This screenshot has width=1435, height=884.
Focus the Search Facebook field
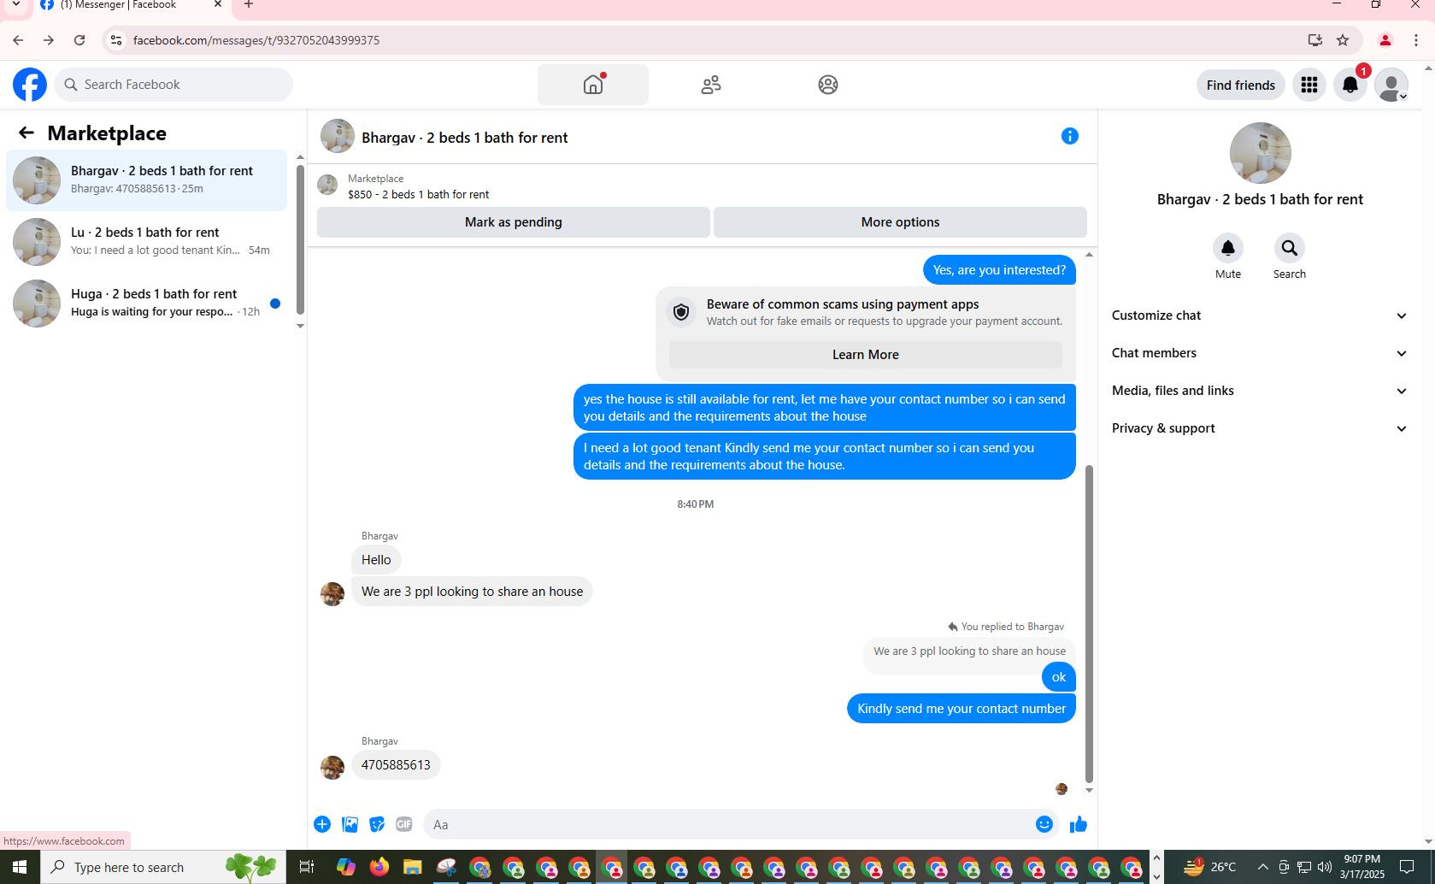174,85
